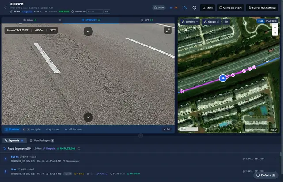Collapse viewer with center down chevron
This screenshot has height=182, width=283.
click(x=141, y=136)
